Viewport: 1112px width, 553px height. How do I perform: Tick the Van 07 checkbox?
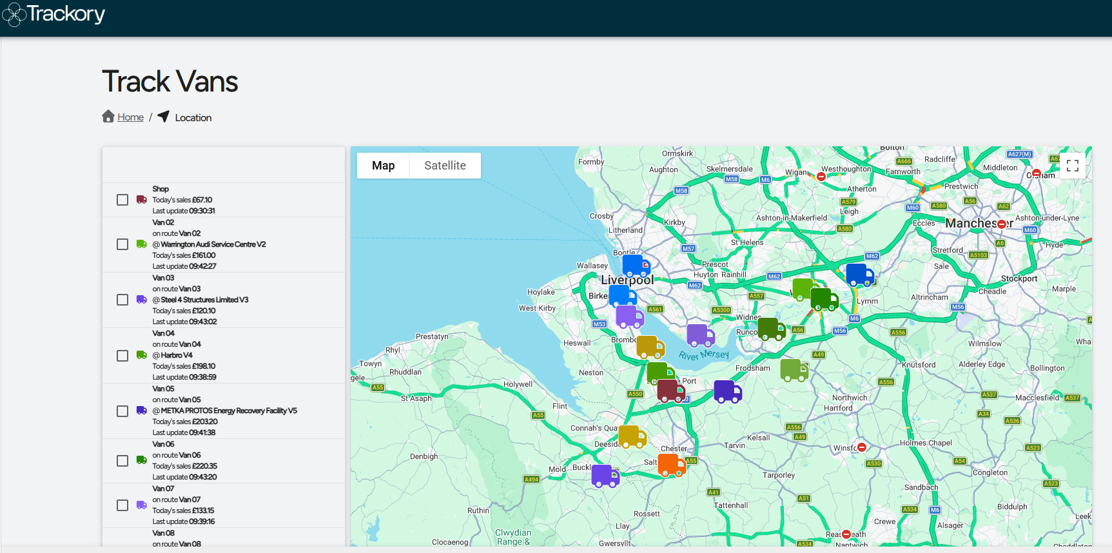(122, 505)
